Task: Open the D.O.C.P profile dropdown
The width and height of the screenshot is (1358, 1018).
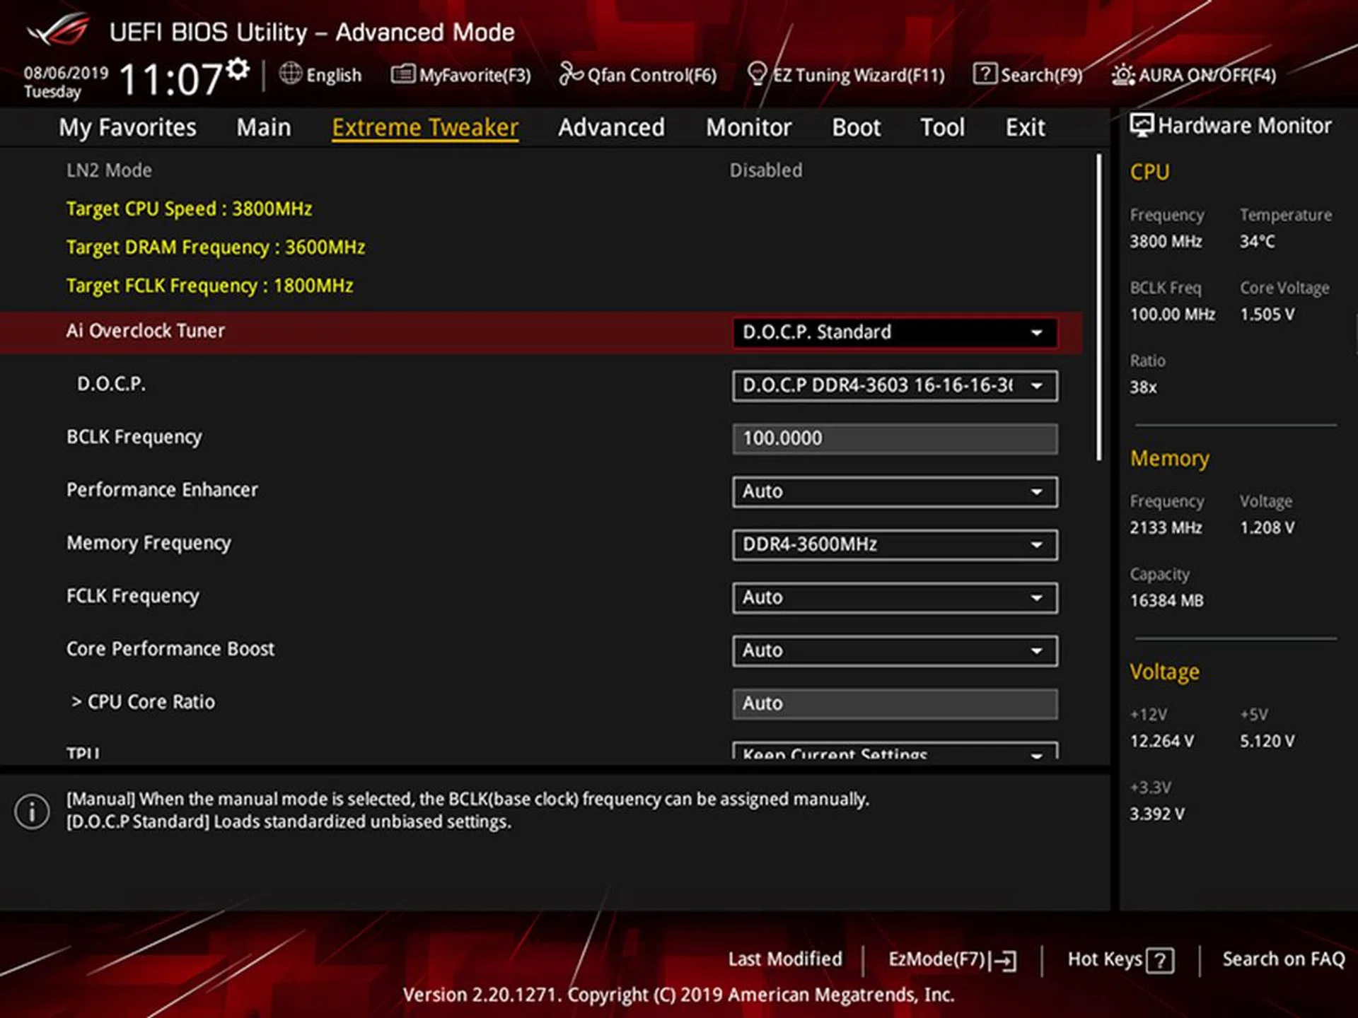Action: click(894, 386)
